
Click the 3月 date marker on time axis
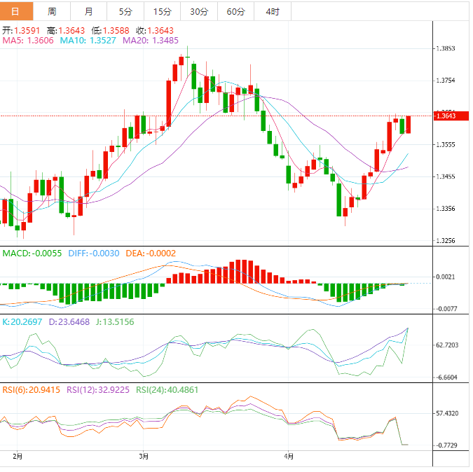144,456
